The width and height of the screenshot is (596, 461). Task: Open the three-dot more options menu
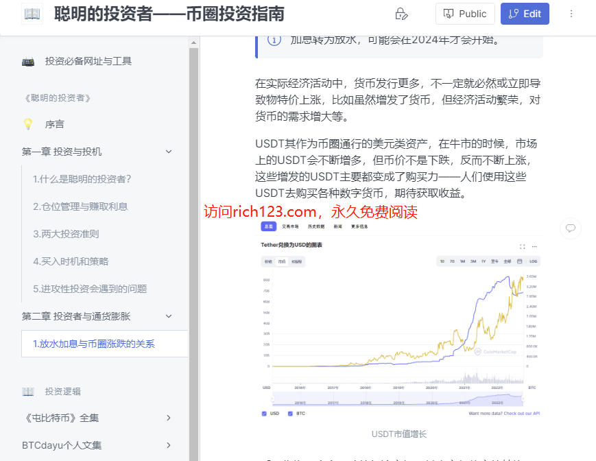[x=571, y=14]
